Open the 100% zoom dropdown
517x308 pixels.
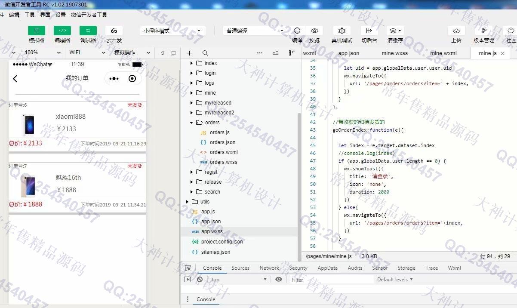pos(42,52)
